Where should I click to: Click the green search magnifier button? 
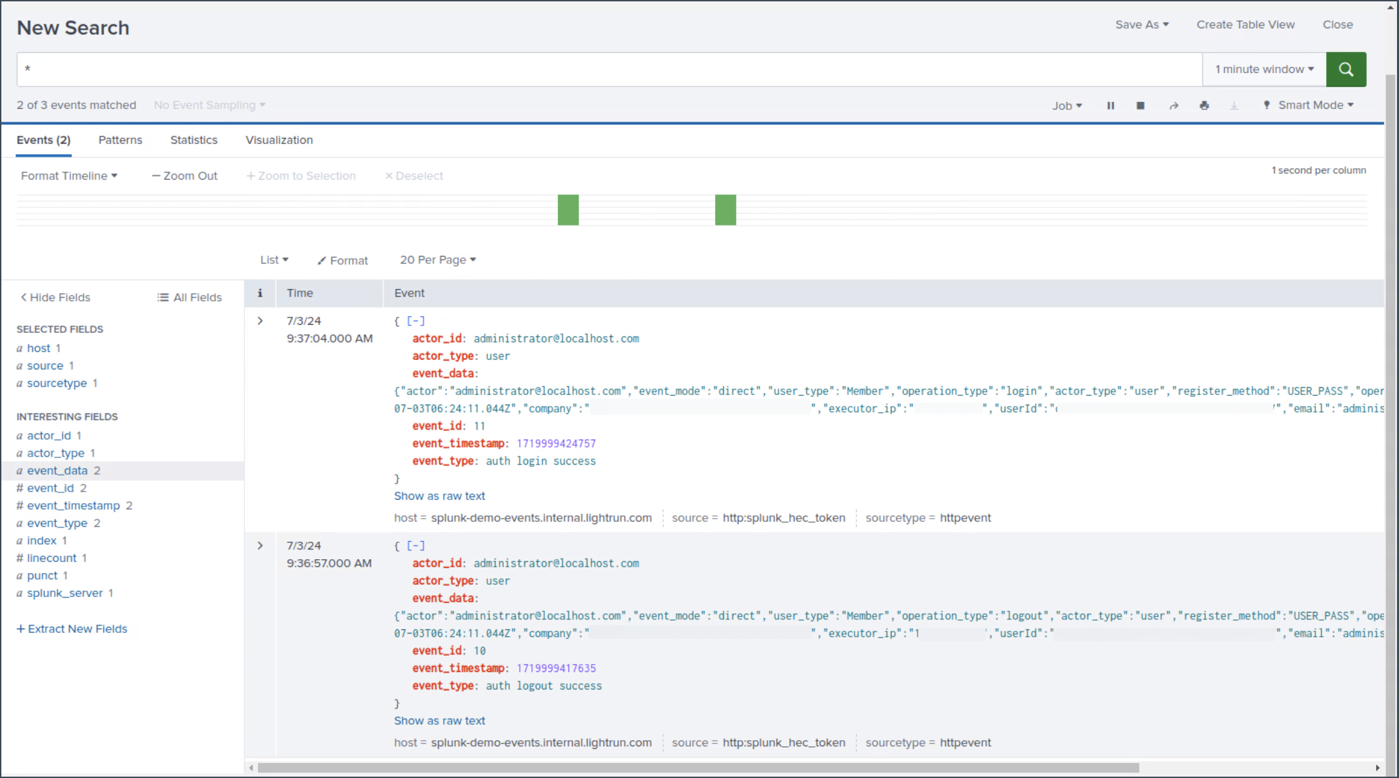(x=1346, y=70)
